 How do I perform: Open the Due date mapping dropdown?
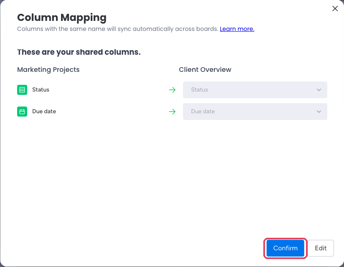(x=255, y=112)
